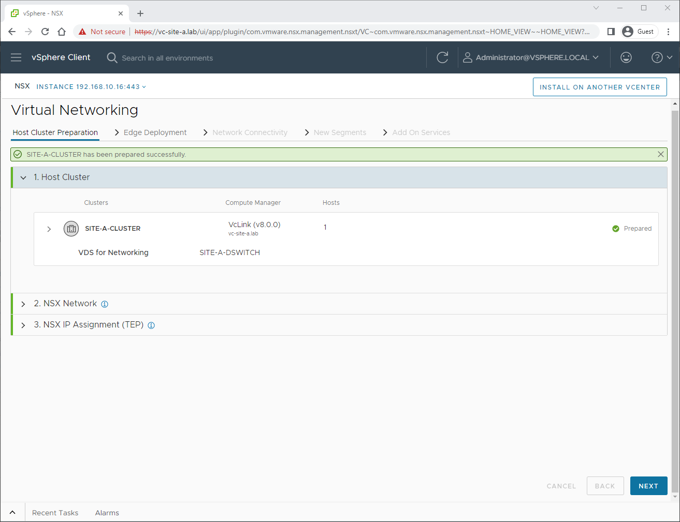Click the vSphere Client title
Viewport: 680px width, 522px height.
tap(61, 57)
